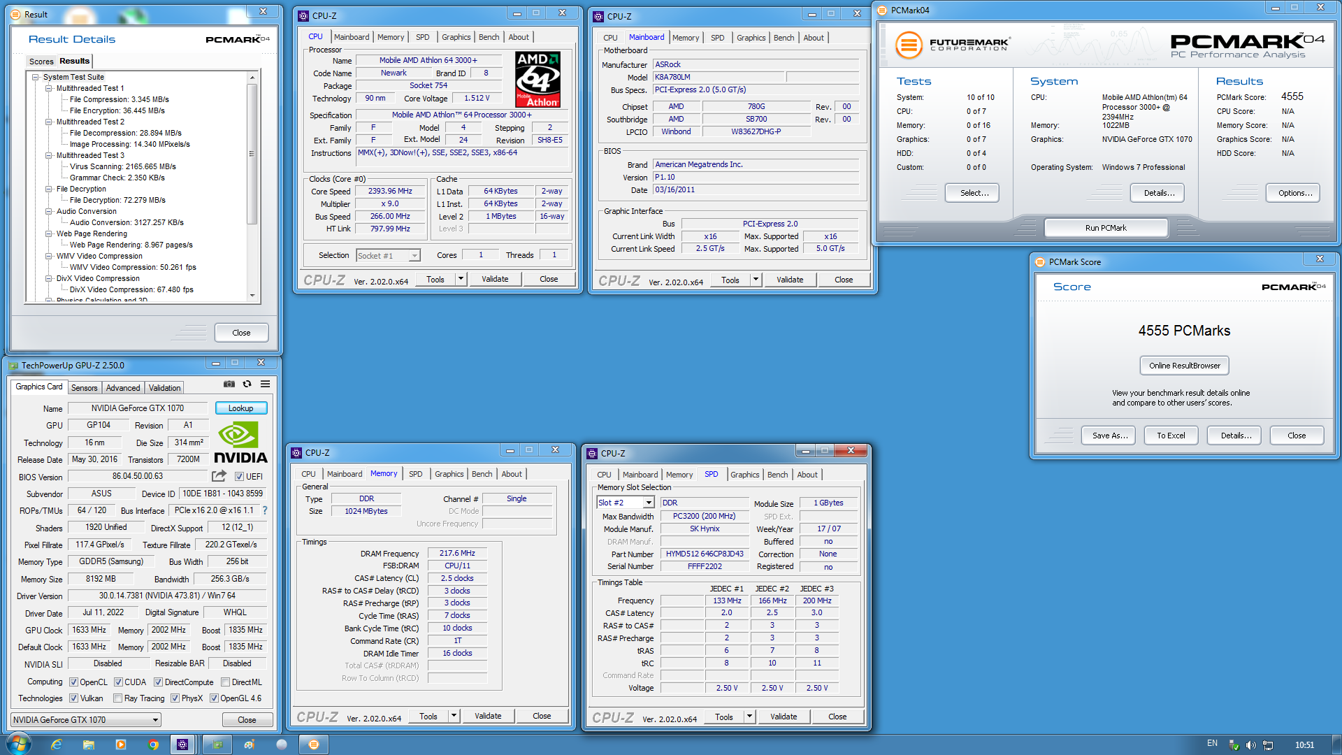
Task: Collapse the System Test Suite tree node
Action: [35, 77]
